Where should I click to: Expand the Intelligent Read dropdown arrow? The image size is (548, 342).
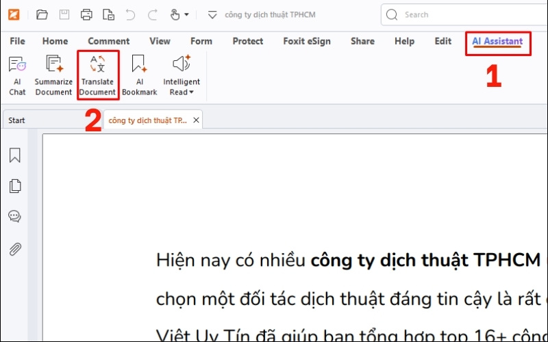191,92
